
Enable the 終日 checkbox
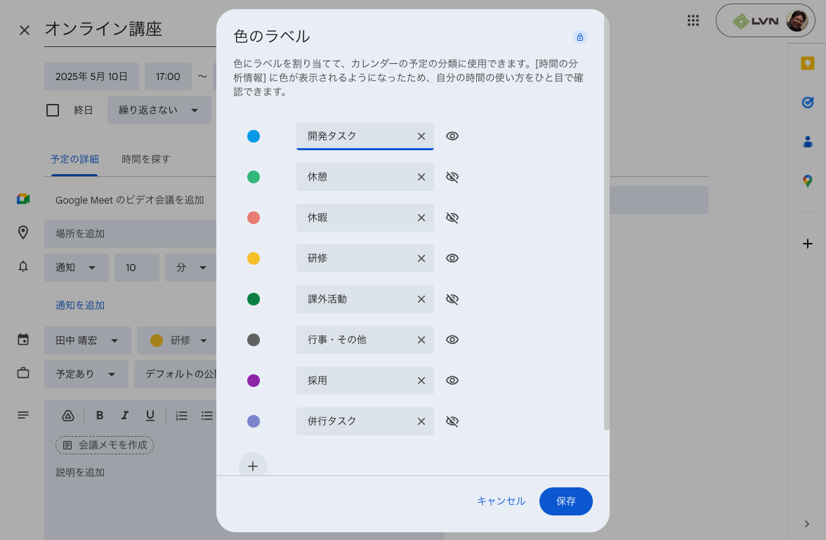coord(53,110)
